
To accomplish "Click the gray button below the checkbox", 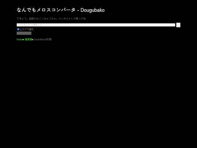I will point(24,33).
